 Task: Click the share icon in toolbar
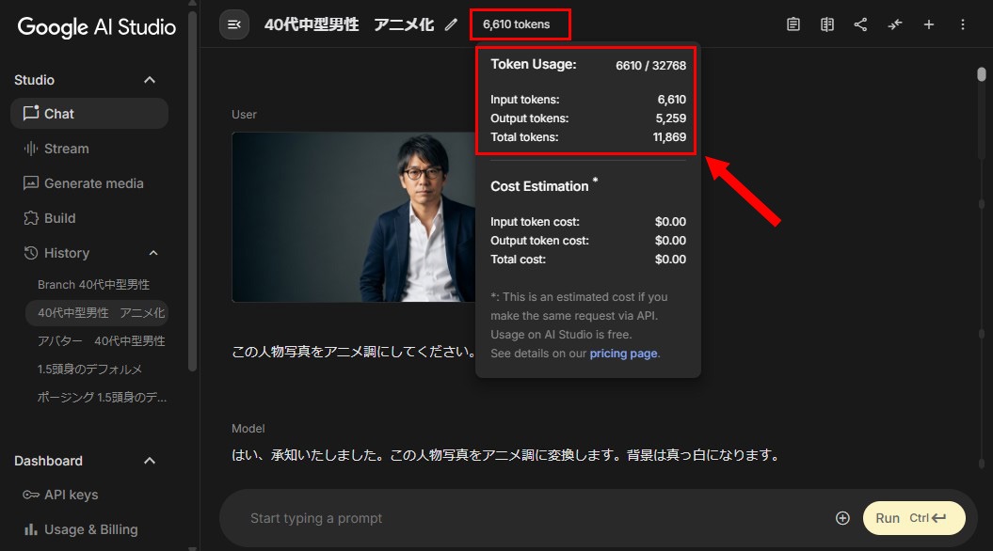coord(860,24)
